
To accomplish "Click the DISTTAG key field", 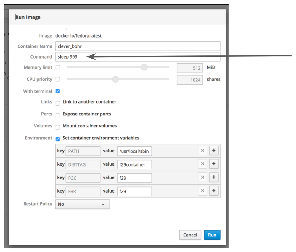I will click(x=83, y=164).
